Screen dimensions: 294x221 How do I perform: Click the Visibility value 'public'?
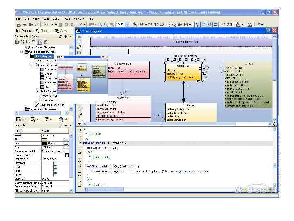click(x=45, y=178)
